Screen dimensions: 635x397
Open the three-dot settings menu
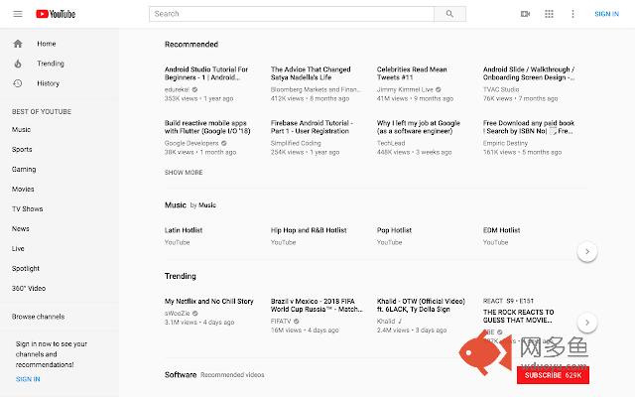coord(572,14)
